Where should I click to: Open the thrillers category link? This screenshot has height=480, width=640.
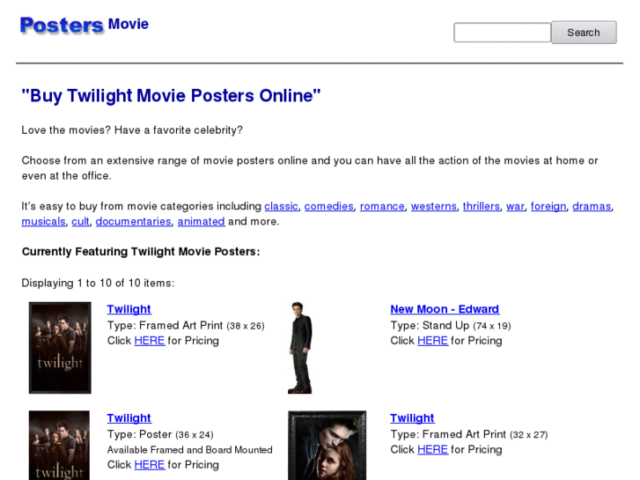coord(482,206)
